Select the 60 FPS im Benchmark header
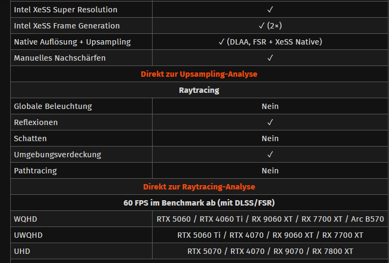The width and height of the screenshot is (389, 263). click(x=199, y=203)
